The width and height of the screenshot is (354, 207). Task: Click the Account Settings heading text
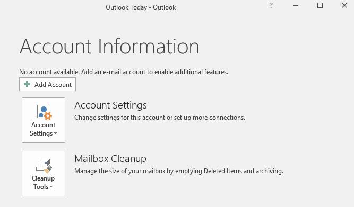(110, 105)
